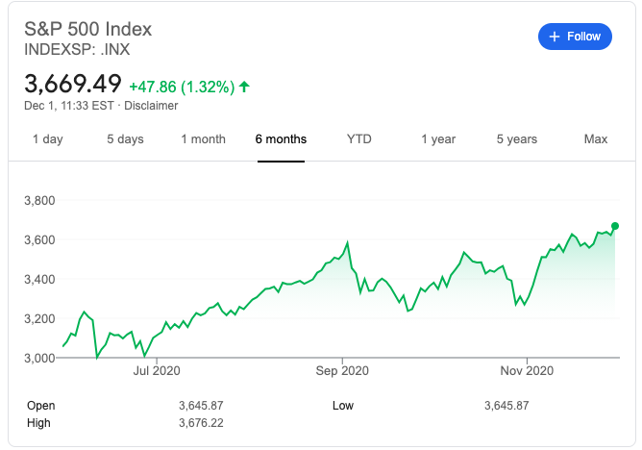This screenshot has height=450, width=642.
Task: Select the 5 days range tab
Action: coord(125,139)
